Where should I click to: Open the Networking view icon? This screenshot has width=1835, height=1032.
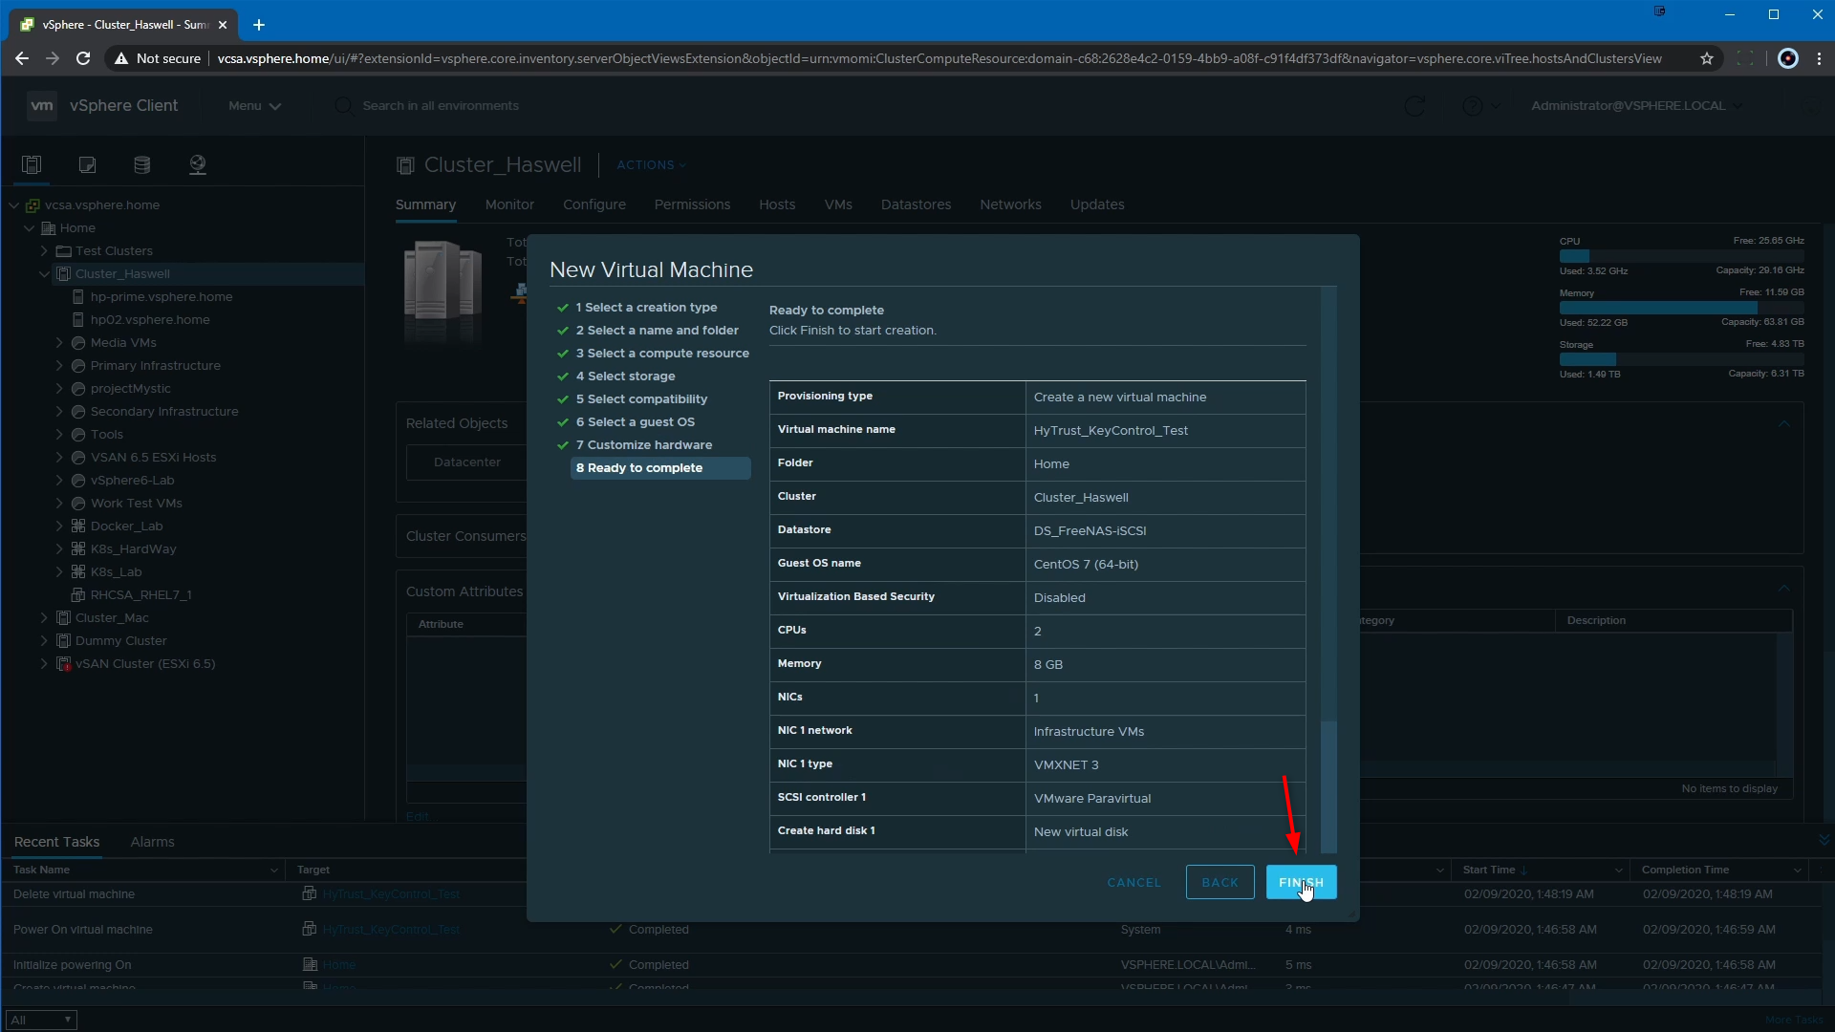click(198, 164)
